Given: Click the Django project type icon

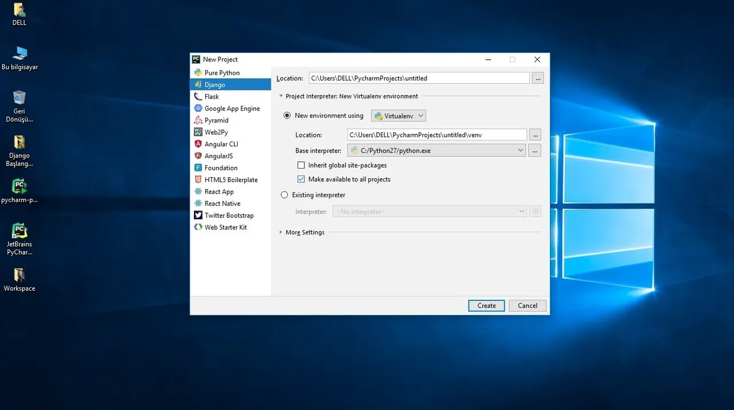Looking at the screenshot, I should click(198, 84).
